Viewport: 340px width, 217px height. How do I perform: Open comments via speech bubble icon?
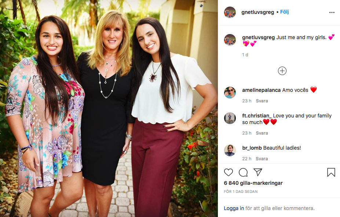243,172
